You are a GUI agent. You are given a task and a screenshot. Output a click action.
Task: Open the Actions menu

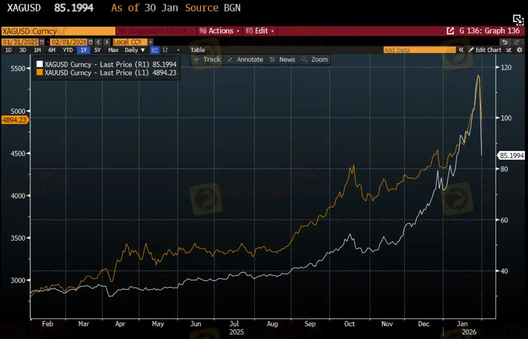click(219, 31)
